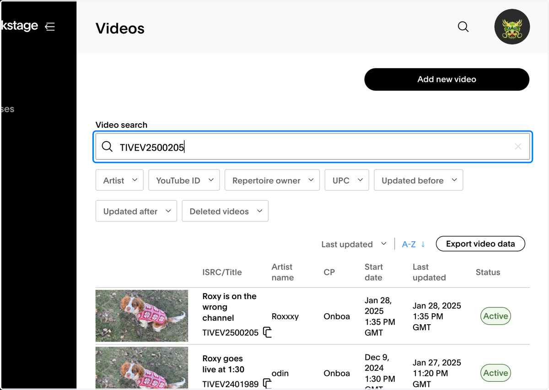Screen dimensions: 549x390
Task: Click CP value Onboa in Roxxxy row
Action: 337,316
